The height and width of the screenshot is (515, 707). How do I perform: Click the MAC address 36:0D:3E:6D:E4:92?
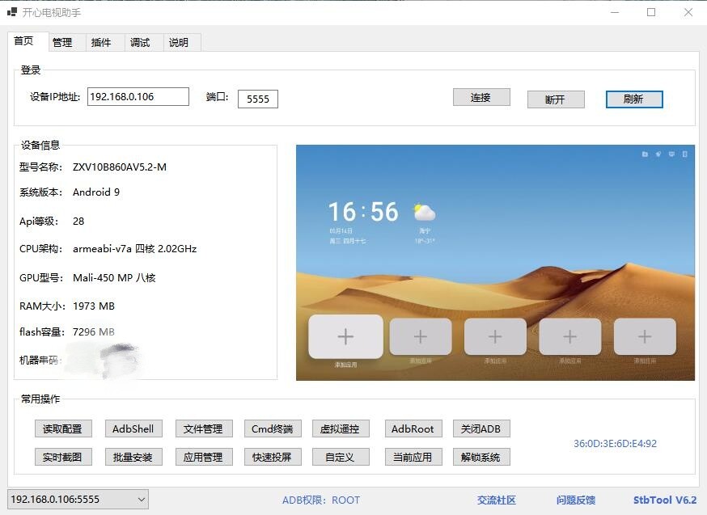coord(615,444)
